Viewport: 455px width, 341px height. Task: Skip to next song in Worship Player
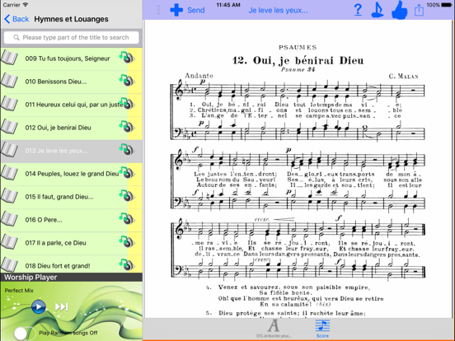pyautogui.click(x=61, y=306)
